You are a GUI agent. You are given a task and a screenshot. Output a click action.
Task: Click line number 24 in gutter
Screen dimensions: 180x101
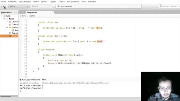(26, 42)
